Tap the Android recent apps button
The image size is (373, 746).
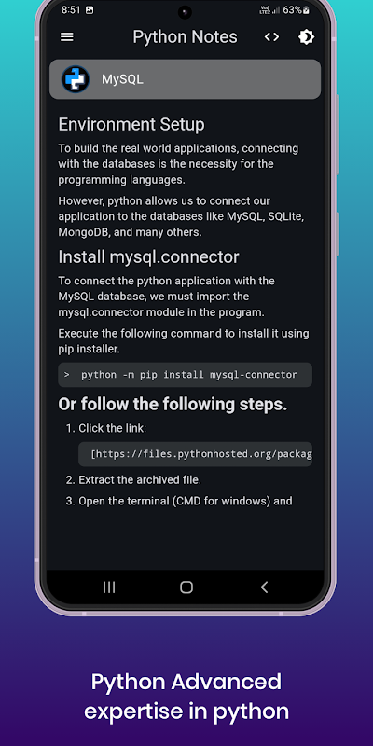[109, 587]
